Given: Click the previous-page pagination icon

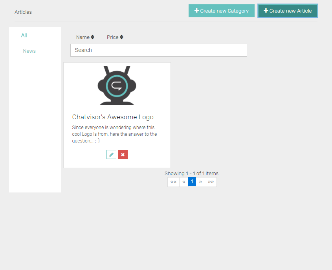Looking at the screenshot, I should (x=183, y=181).
